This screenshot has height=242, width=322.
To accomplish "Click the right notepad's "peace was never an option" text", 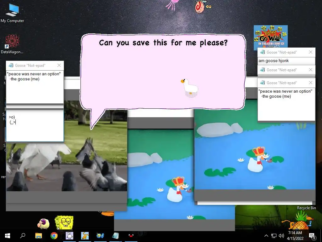I will 285,91.
